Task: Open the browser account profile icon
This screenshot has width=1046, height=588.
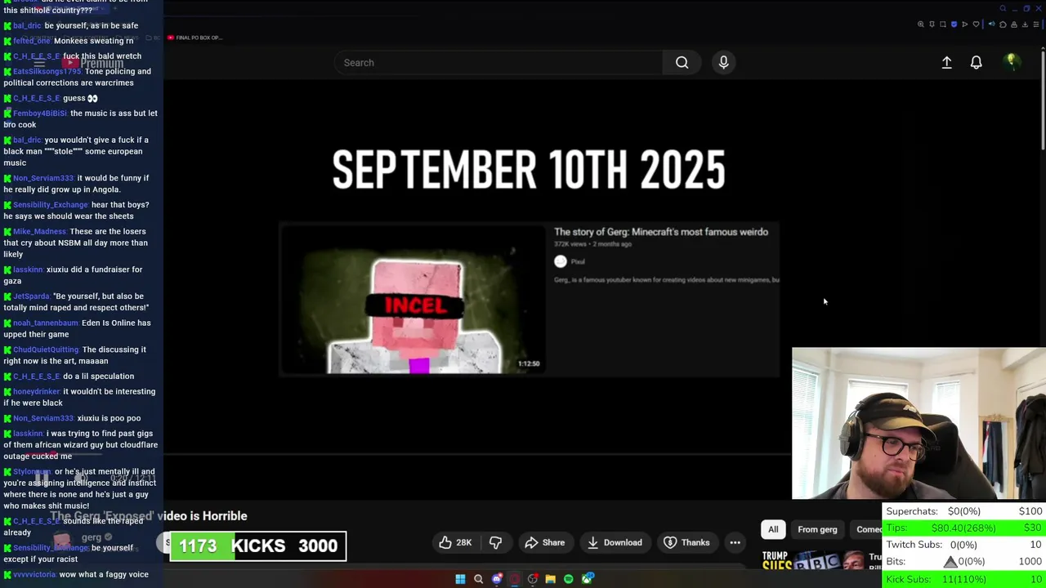Action: [x=1014, y=24]
